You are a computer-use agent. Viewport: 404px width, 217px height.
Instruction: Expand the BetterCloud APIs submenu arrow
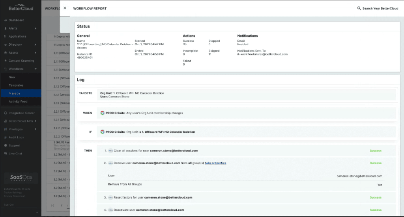pos(36,121)
